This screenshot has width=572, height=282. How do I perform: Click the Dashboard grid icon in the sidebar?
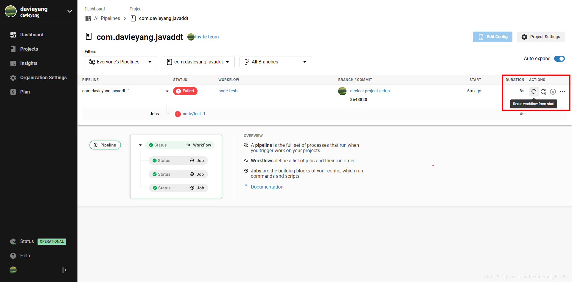pyautogui.click(x=13, y=35)
